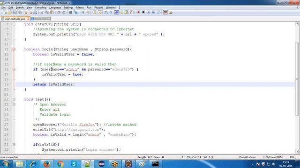300x168 pixels.
Task: Click Run Macro Multiple Times icon
Action: [153, 13]
